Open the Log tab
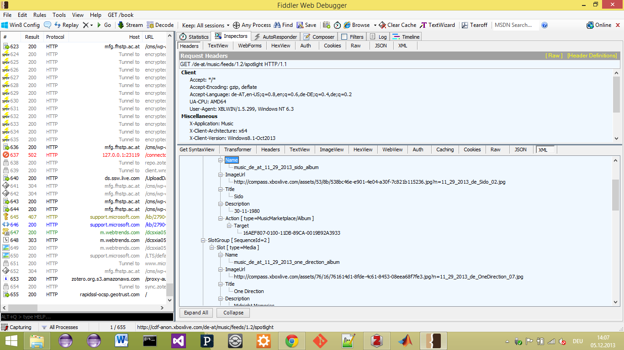This screenshot has width=624, height=350. [379, 37]
